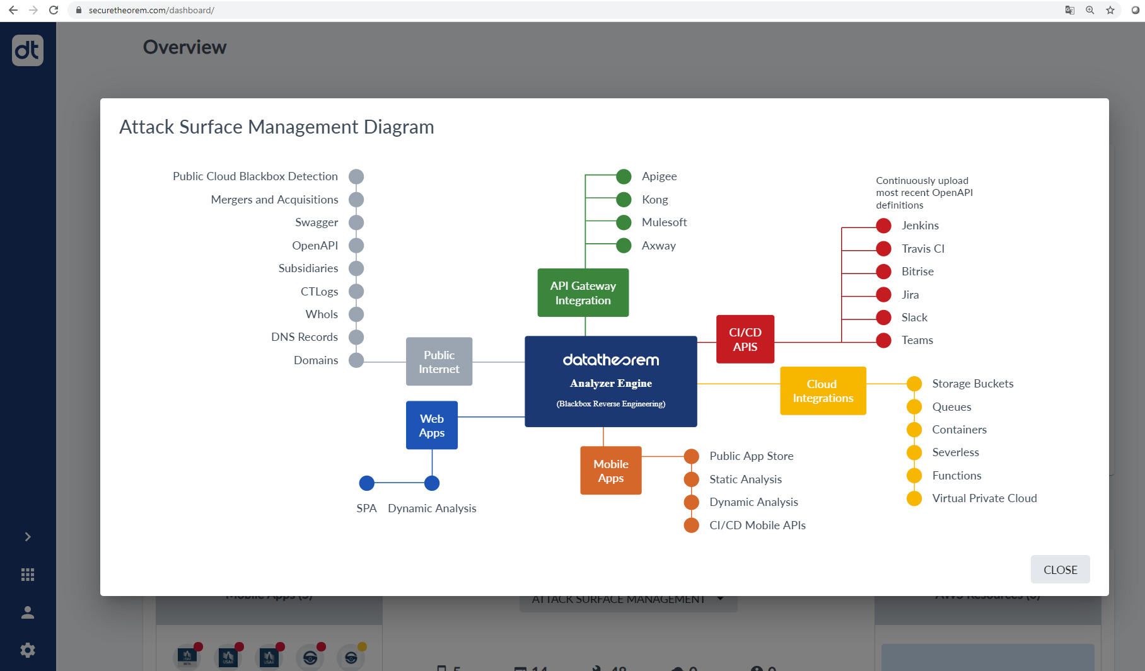The width and height of the screenshot is (1145, 671).
Task: Click the yellow Severless node
Action: pyautogui.click(x=914, y=452)
